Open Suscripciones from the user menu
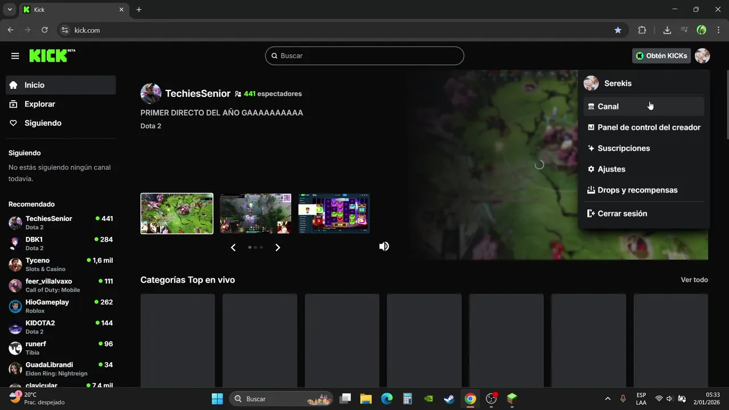 (644, 148)
